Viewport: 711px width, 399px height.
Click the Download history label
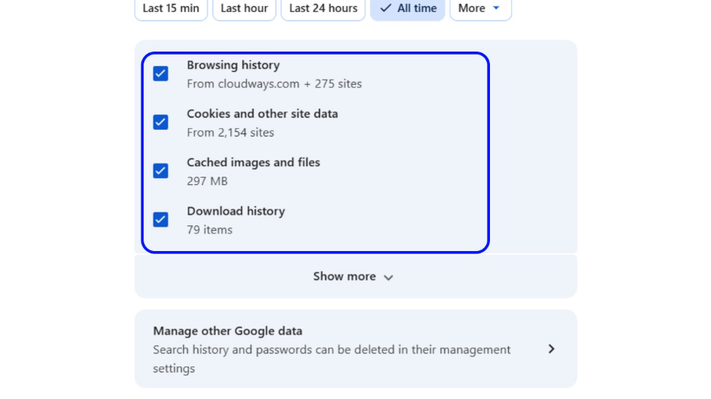pos(235,211)
